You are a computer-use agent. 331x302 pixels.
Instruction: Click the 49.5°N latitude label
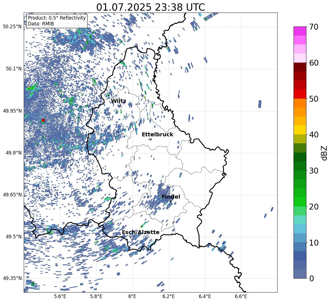pos(13,236)
